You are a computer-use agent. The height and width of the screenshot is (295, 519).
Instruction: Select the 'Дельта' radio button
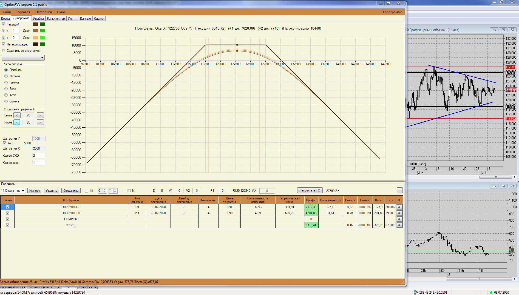(6, 76)
